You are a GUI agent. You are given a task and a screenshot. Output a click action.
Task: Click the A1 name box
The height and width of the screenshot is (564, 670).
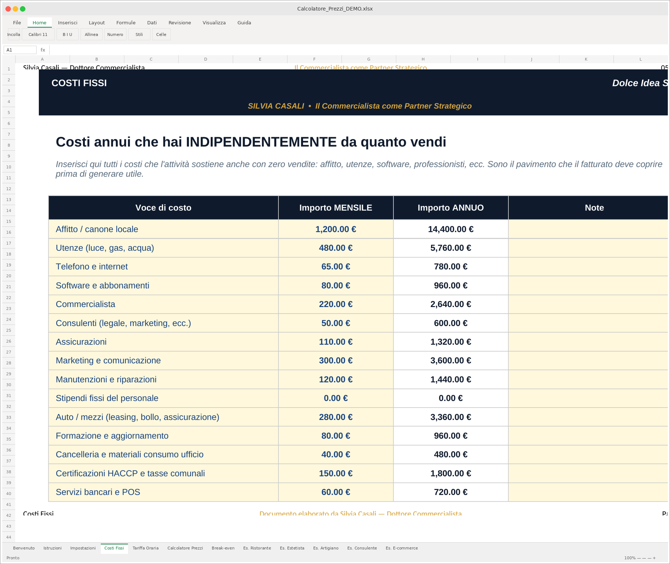[x=20, y=50]
